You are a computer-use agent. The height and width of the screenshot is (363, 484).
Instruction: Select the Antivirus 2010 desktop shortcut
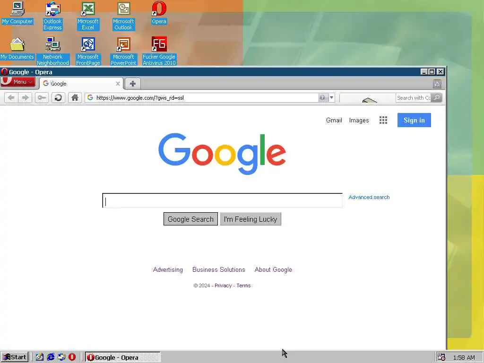(159, 51)
